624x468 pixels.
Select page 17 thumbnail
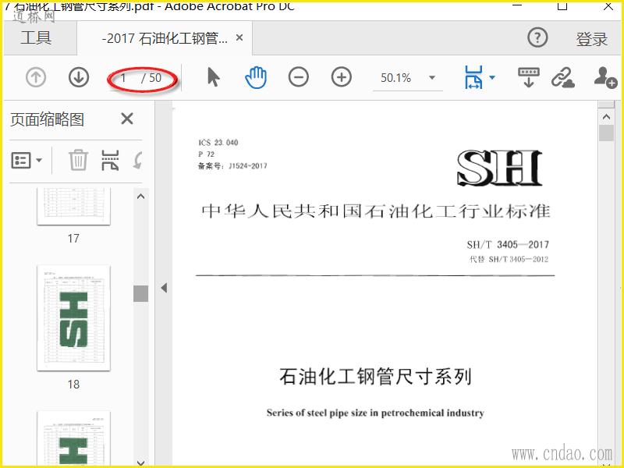[73, 207]
